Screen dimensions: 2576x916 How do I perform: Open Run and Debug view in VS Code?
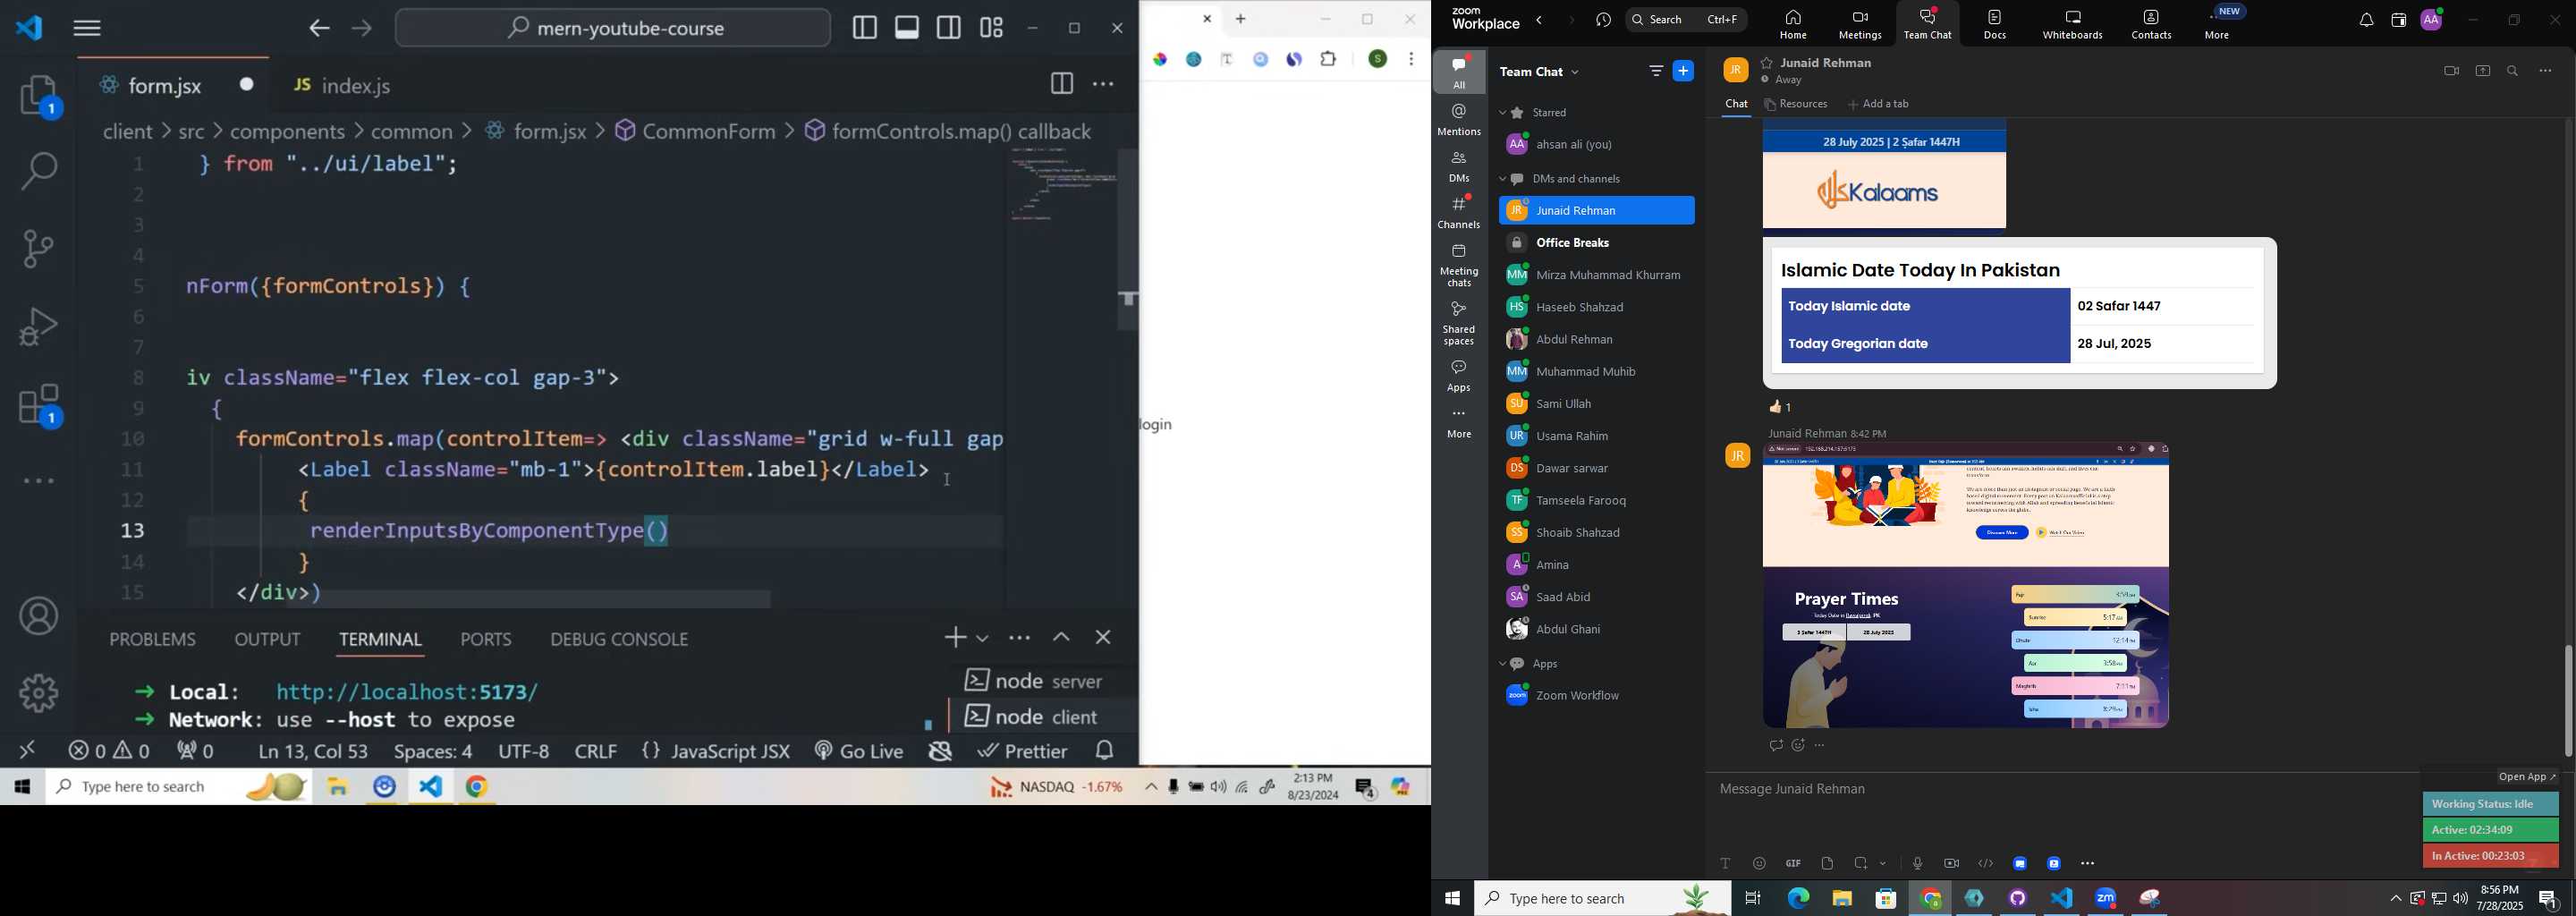point(39,327)
